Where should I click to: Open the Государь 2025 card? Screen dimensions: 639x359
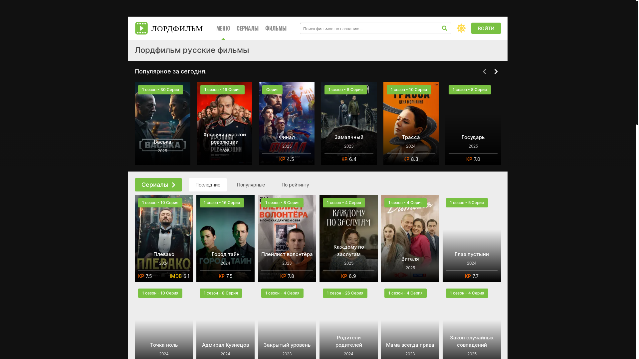point(473,123)
